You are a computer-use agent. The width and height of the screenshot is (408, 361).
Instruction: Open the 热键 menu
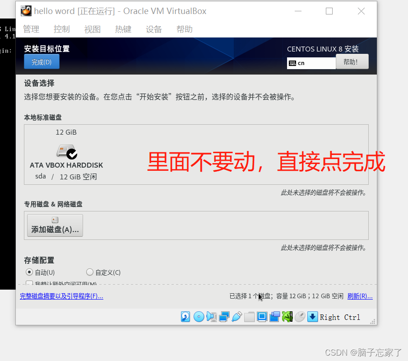pos(123,29)
